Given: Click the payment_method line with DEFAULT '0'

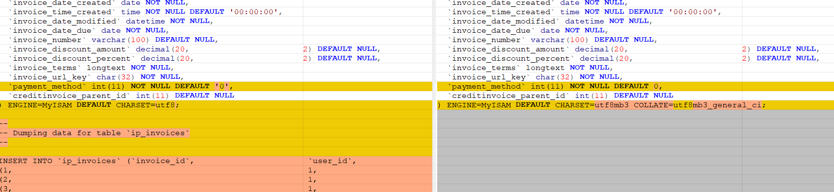Looking at the screenshot, I should click(216, 86).
